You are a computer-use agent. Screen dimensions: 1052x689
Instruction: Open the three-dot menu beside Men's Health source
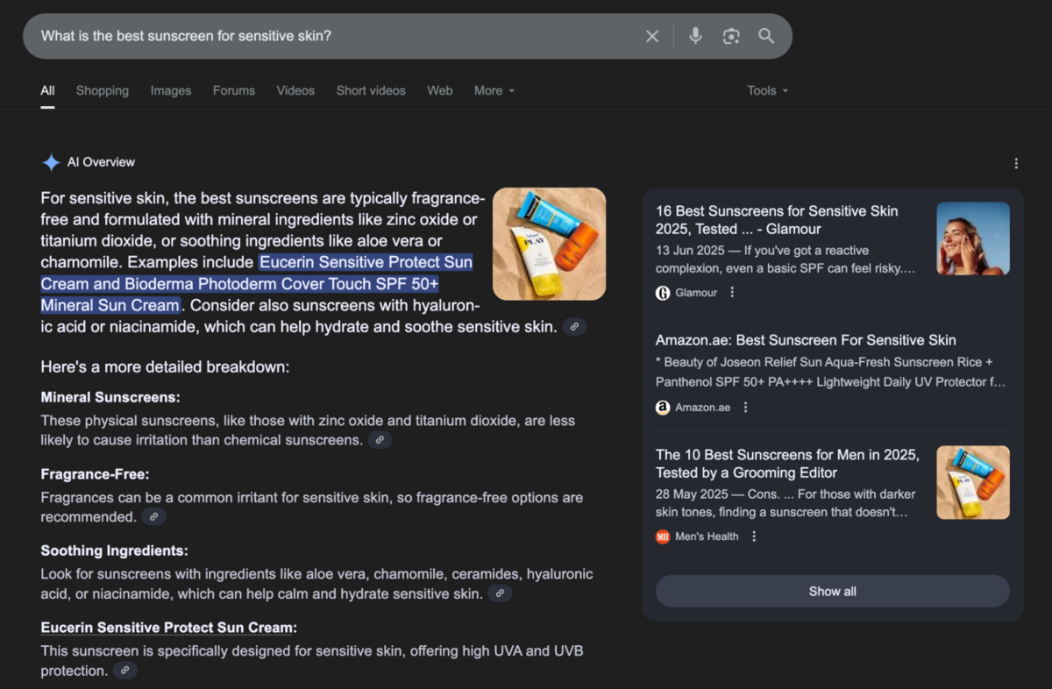pos(754,536)
